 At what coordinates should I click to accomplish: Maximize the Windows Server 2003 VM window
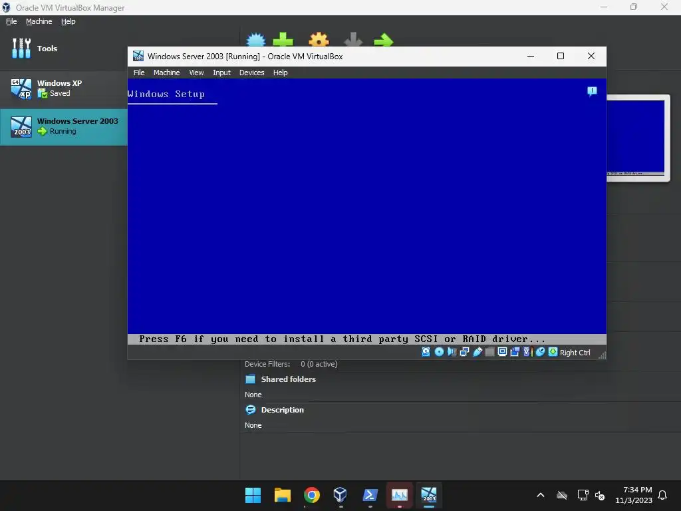[561, 56]
